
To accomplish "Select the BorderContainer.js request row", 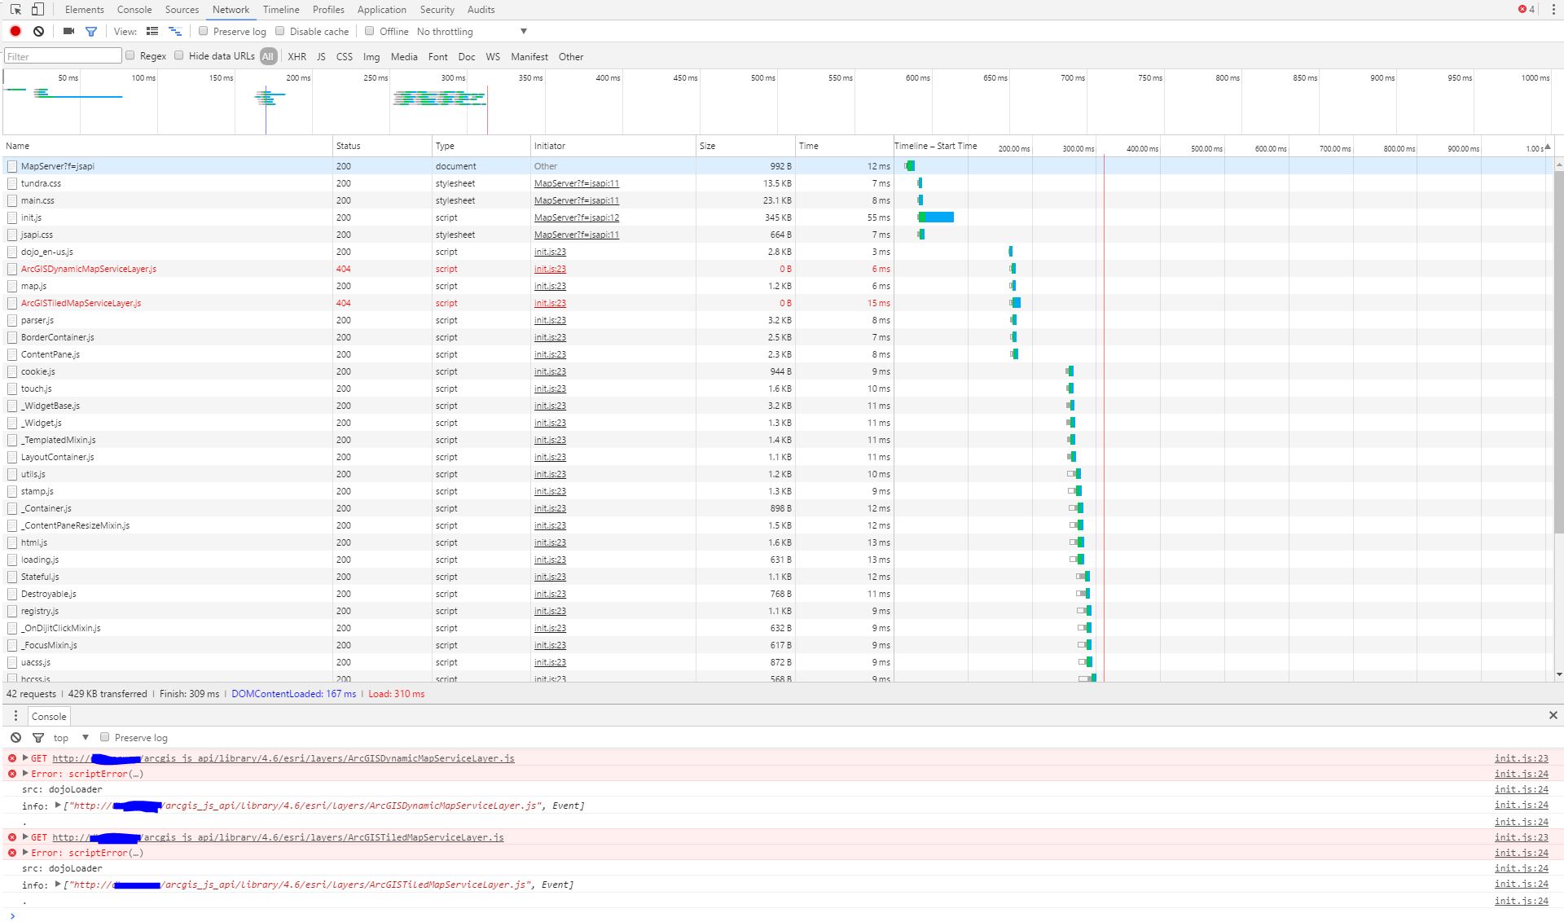I will click(x=776, y=337).
